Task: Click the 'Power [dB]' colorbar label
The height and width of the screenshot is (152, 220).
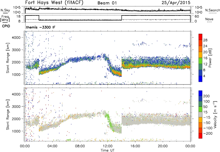Action: [x=210, y=58]
